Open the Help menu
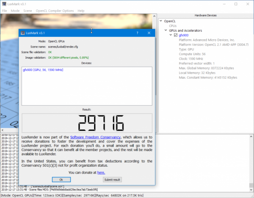This screenshot has height=198, width=254. tap(81, 11)
